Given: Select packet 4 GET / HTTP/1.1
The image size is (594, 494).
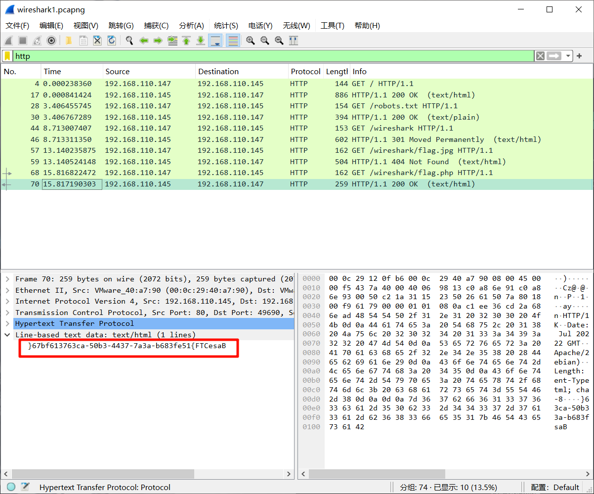Looking at the screenshot, I should (297, 84).
